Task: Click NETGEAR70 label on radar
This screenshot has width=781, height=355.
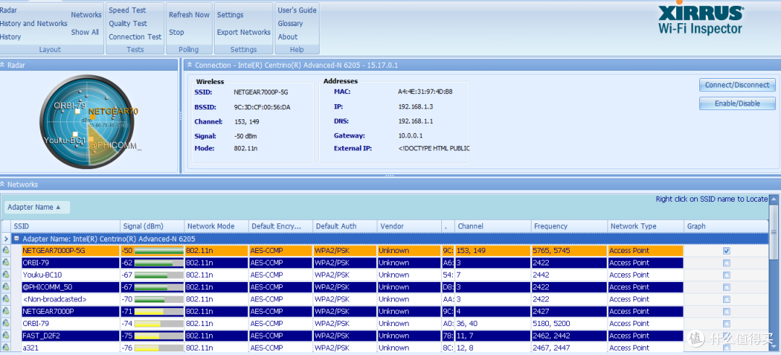Action: [113, 111]
